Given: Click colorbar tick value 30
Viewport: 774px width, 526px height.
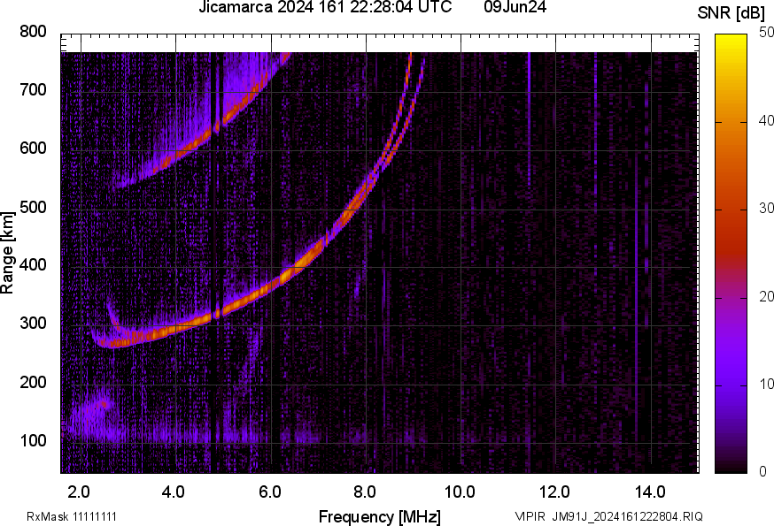Looking at the screenshot, I should click(x=766, y=208).
